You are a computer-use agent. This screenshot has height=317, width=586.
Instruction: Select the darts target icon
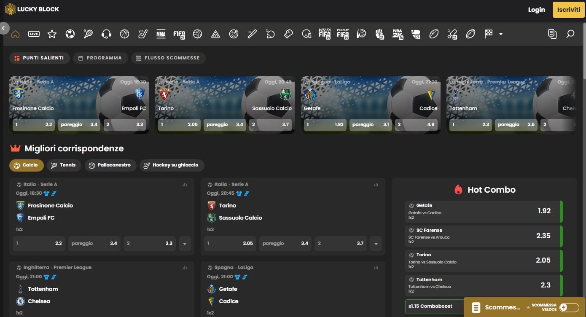click(x=234, y=34)
